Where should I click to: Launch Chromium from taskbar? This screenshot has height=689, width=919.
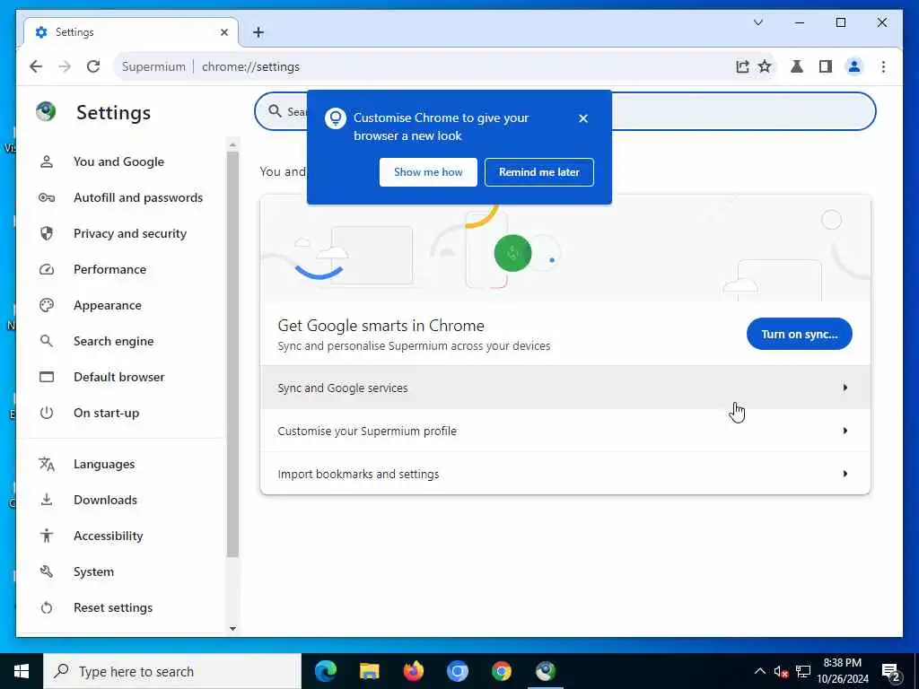point(457,671)
